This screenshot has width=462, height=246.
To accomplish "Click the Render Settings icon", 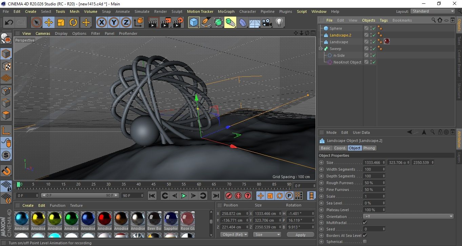I will tap(178, 23).
